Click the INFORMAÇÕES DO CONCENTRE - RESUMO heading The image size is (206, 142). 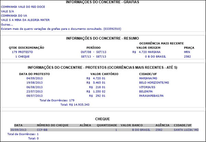(x=102, y=38)
